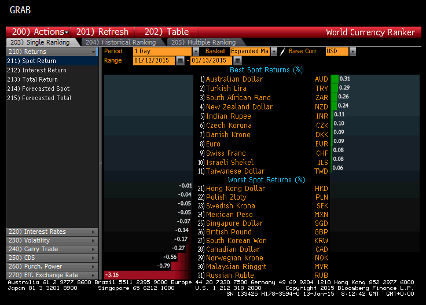Screen dimensions: 426x305
Task: Click the Best Spot Returns (%) heading
Action: tap(266, 70)
